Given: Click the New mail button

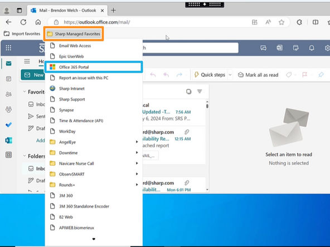Looking at the screenshot, I should coord(33,75).
